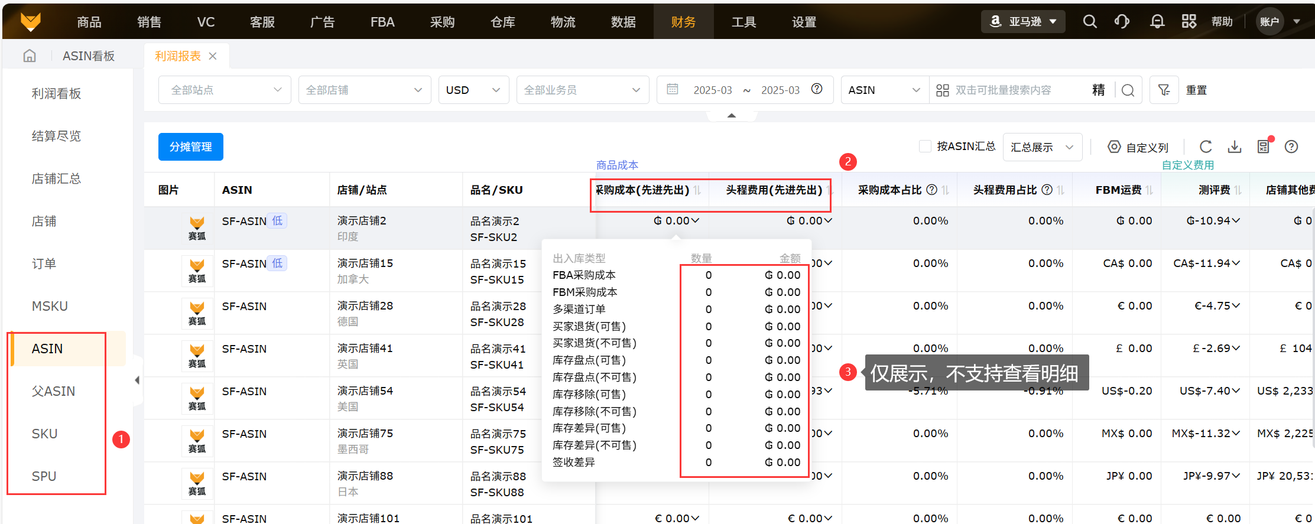Screen dimensions: 1315x524
Task: Click the 分摊管理 button
Action: coord(190,147)
